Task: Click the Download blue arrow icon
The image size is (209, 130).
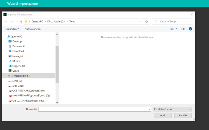Action: (x=10, y=51)
